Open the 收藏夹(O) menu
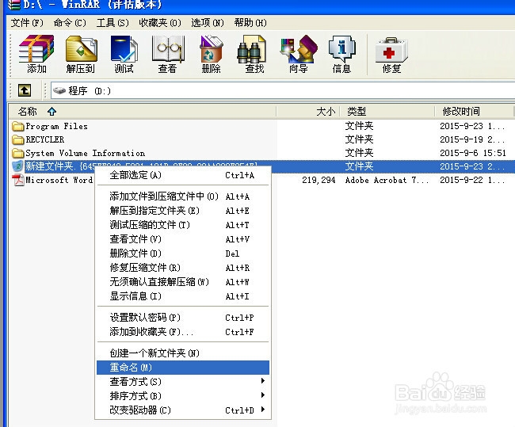Screen dimensions: 515x427 click(x=160, y=23)
